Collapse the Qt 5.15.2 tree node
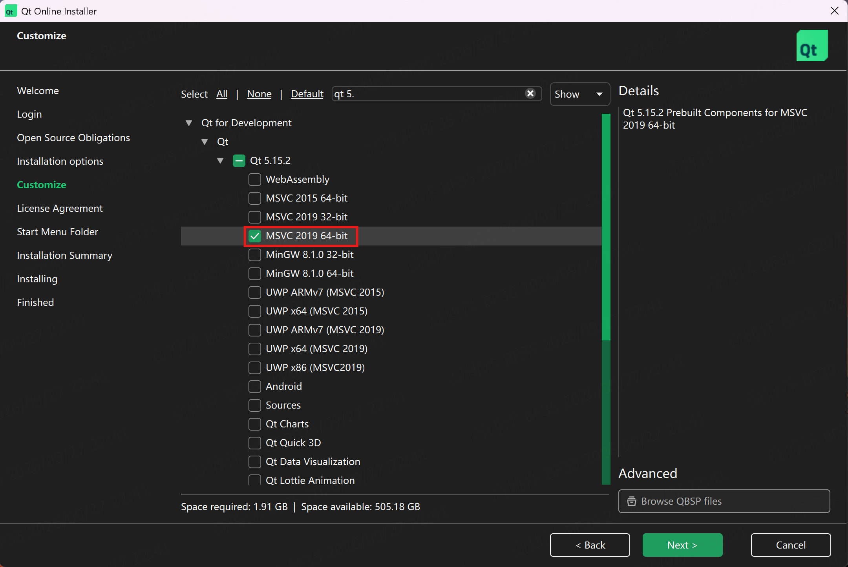Image resolution: width=848 pixels, height=567 pixels. [220, 161]
